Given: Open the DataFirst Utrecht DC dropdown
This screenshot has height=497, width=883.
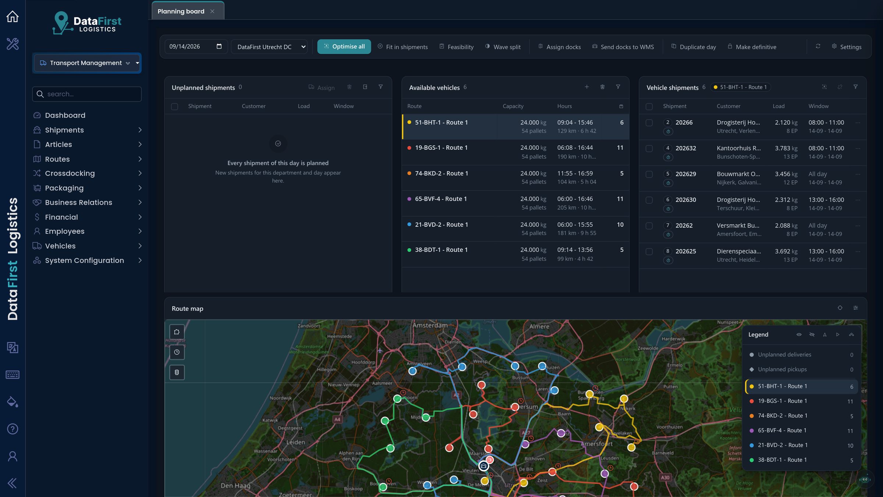Looking at the screenshot, I should 269,47.
